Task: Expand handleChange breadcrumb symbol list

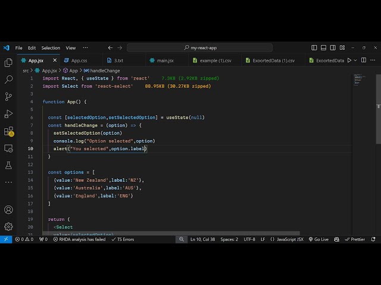Action: [104, 71]
